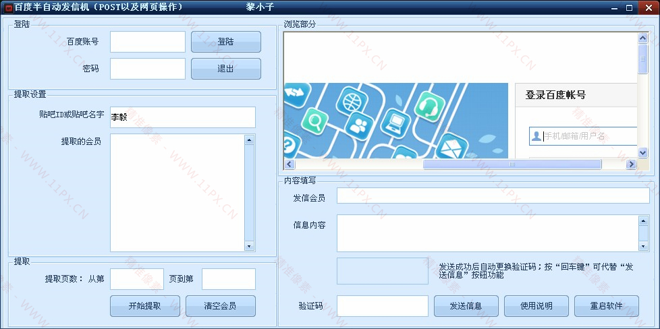The height and width of the screenshot is (329, 660).
Task: Click the app icon in the title bar
Action: tap(9, 7)
